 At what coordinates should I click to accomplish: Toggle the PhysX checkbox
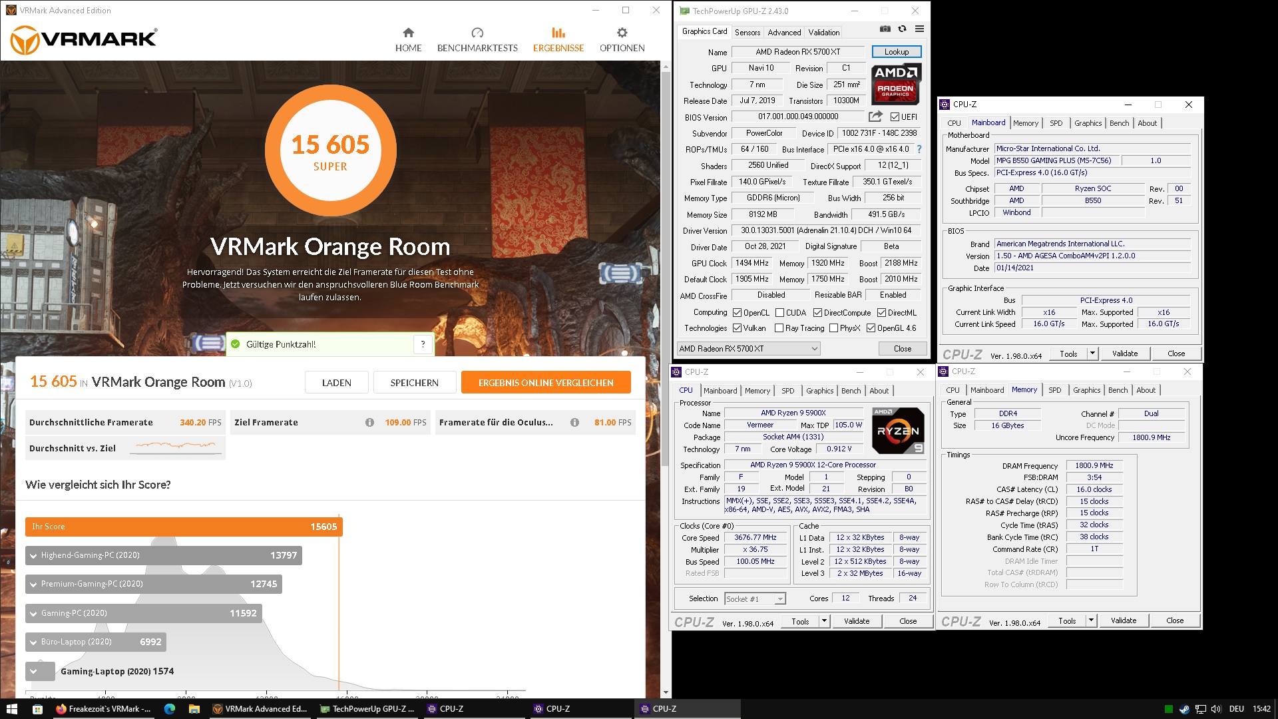click(x=833, y=328)
